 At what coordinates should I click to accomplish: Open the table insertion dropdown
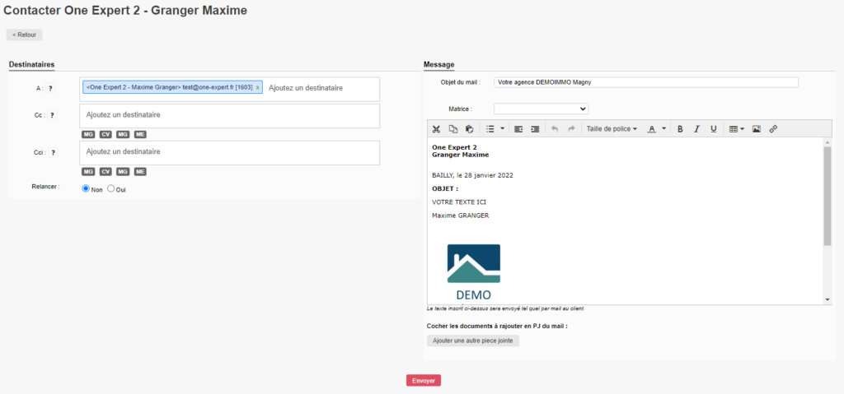[737, 129]
